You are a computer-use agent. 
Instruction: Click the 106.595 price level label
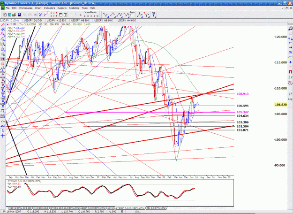[x=242, y=106]
